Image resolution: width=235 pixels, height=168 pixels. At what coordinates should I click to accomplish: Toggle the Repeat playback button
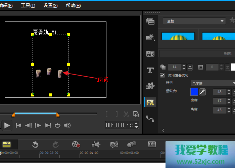pyautogui.click(x=57, y=125)
